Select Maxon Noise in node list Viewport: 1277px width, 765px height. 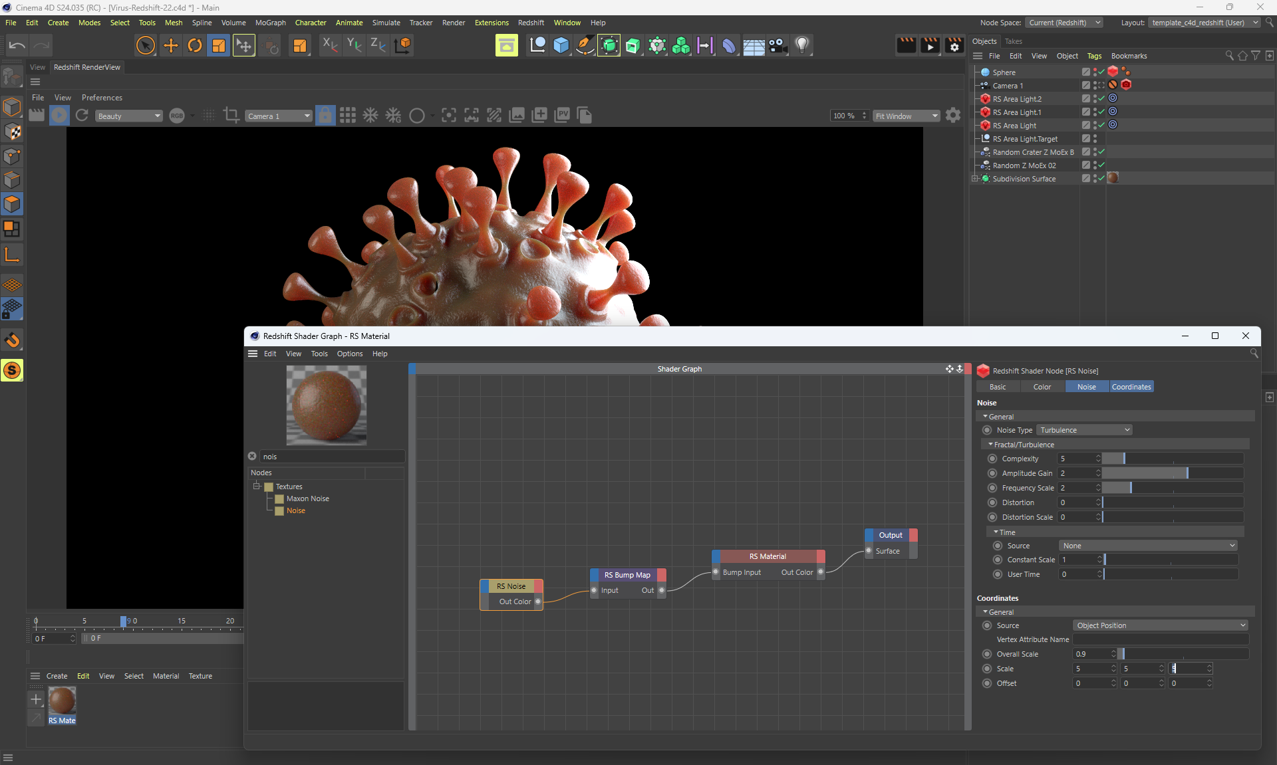click(x=307, y=498)
